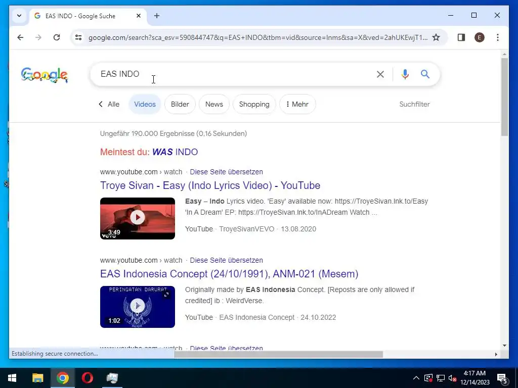Open a new tab with plus button
The width and height of the screenshot is (518, 388).
point(157,16)
